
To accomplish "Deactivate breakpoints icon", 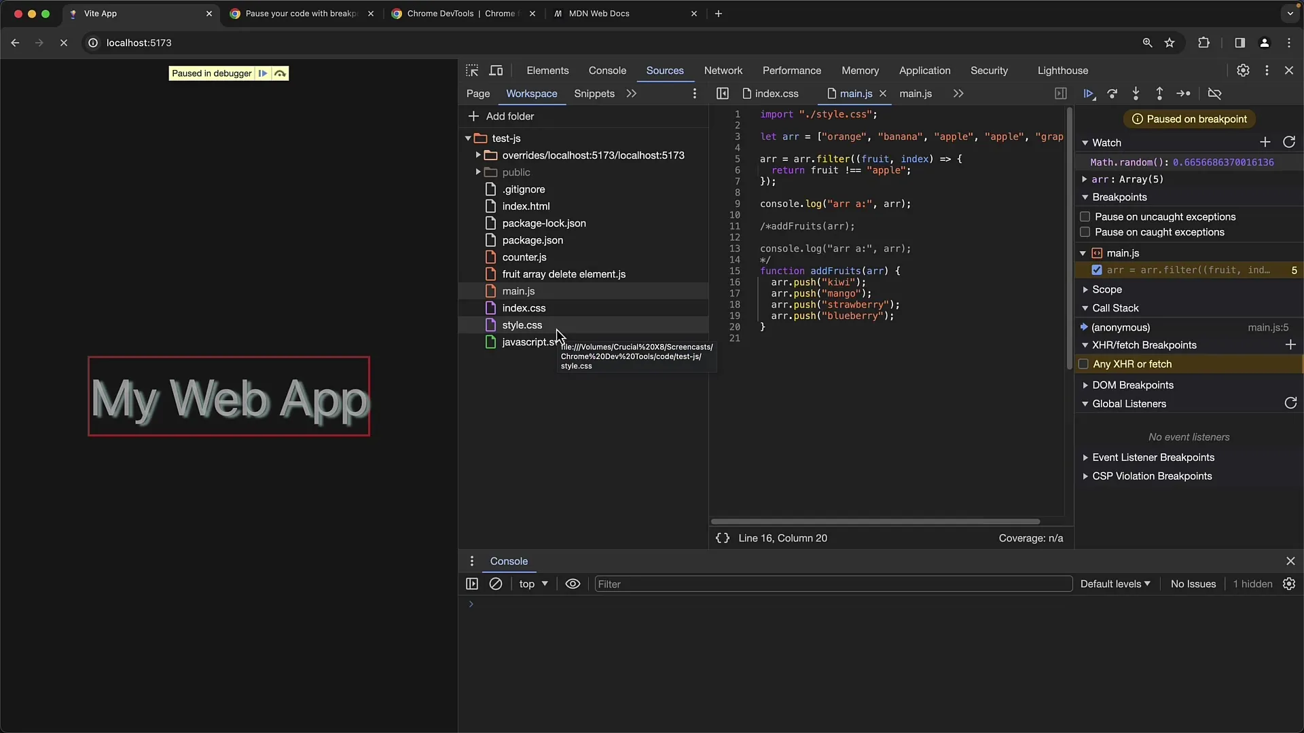I will pos(1215,94).
